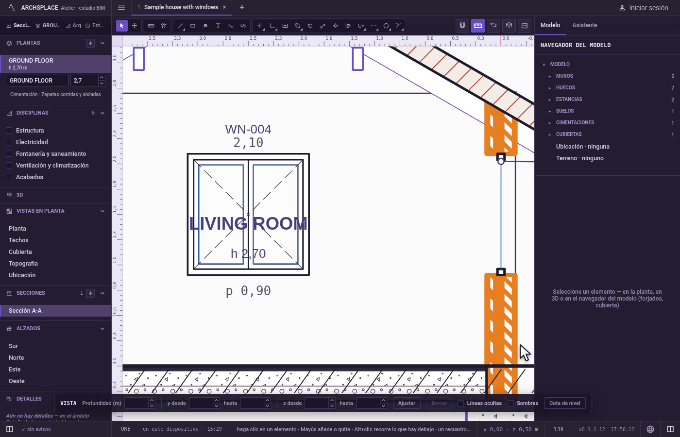
Task: Click the Profundidad (m) input field
Action: [x=136, y=403]
